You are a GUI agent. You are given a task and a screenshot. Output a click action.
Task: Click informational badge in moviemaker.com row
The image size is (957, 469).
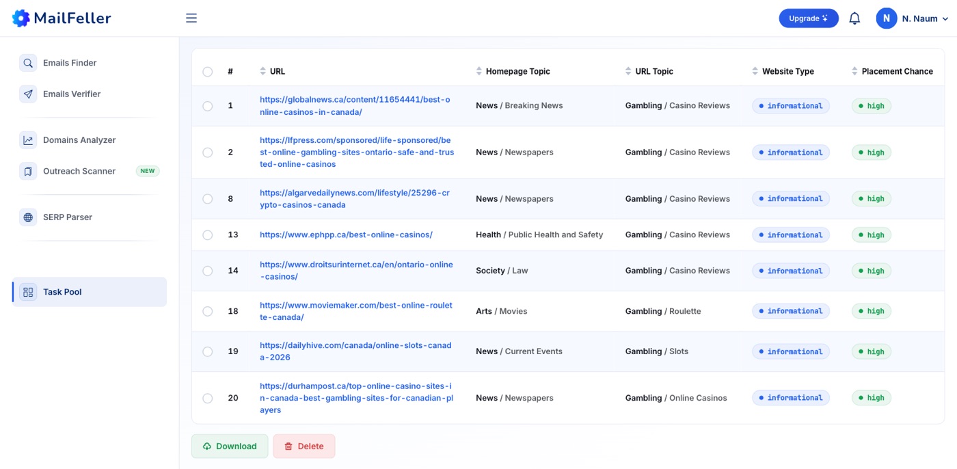click(791, 311)
